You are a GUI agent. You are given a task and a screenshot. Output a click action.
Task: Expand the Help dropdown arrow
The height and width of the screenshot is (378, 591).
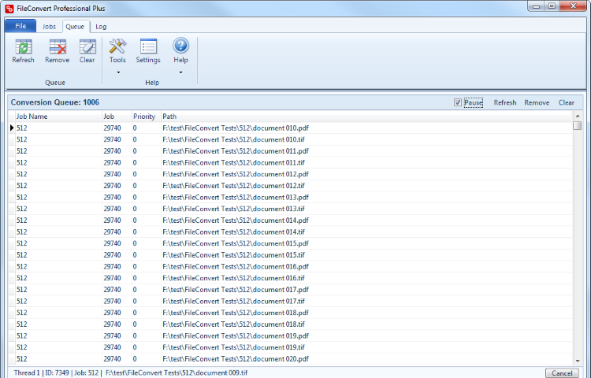181,72
